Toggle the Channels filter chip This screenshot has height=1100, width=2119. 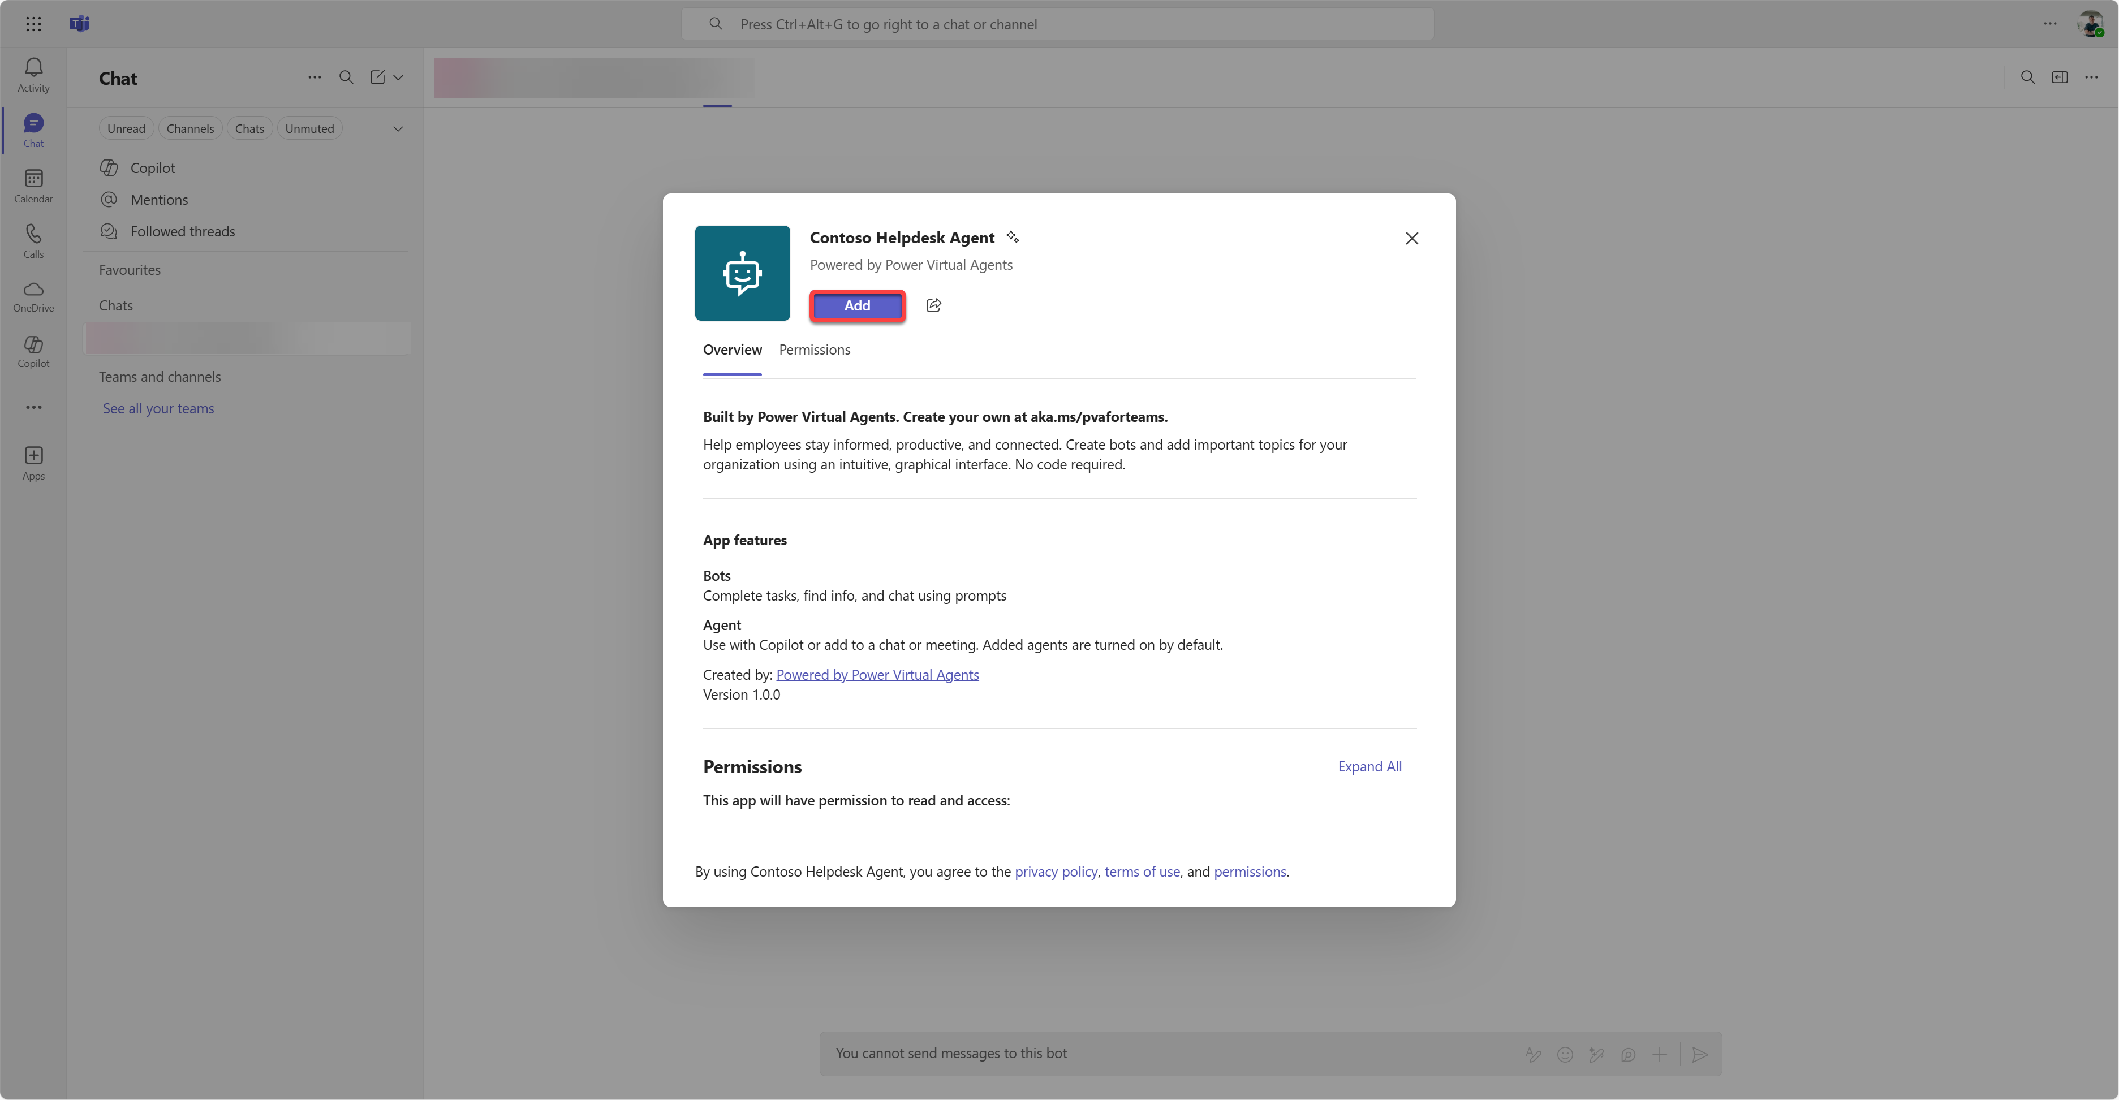click(x=190, y=128)
